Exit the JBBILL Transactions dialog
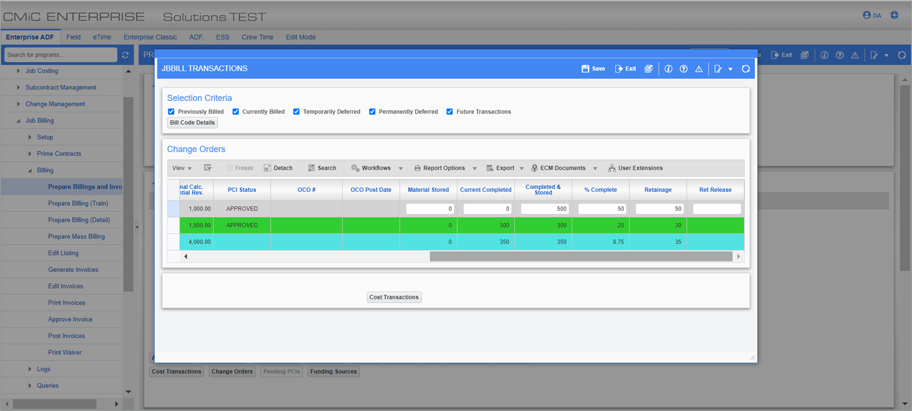The width and height of the screenshot is (912, 411). point(625,68)
